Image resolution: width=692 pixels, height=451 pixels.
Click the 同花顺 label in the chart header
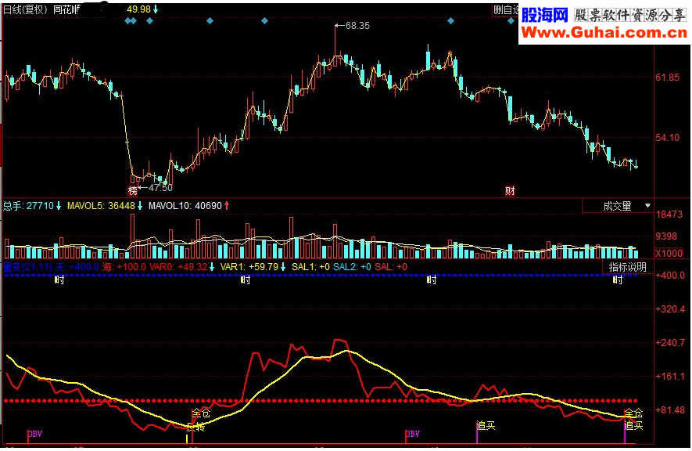68,9
